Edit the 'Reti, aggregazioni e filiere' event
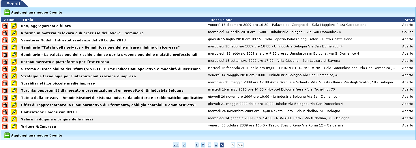The height and width of the screenshot is (148, 416). (x=14, y=26)
